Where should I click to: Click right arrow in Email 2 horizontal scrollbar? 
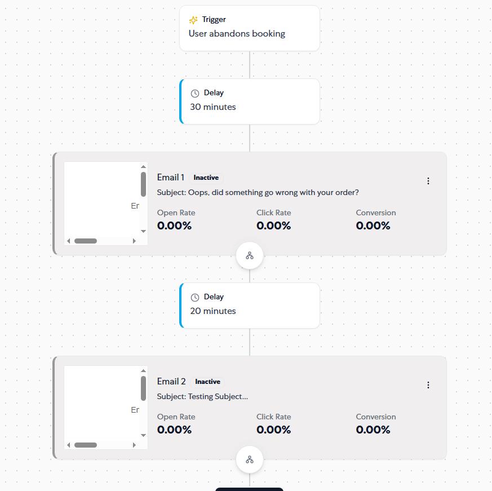pos(134,445)
